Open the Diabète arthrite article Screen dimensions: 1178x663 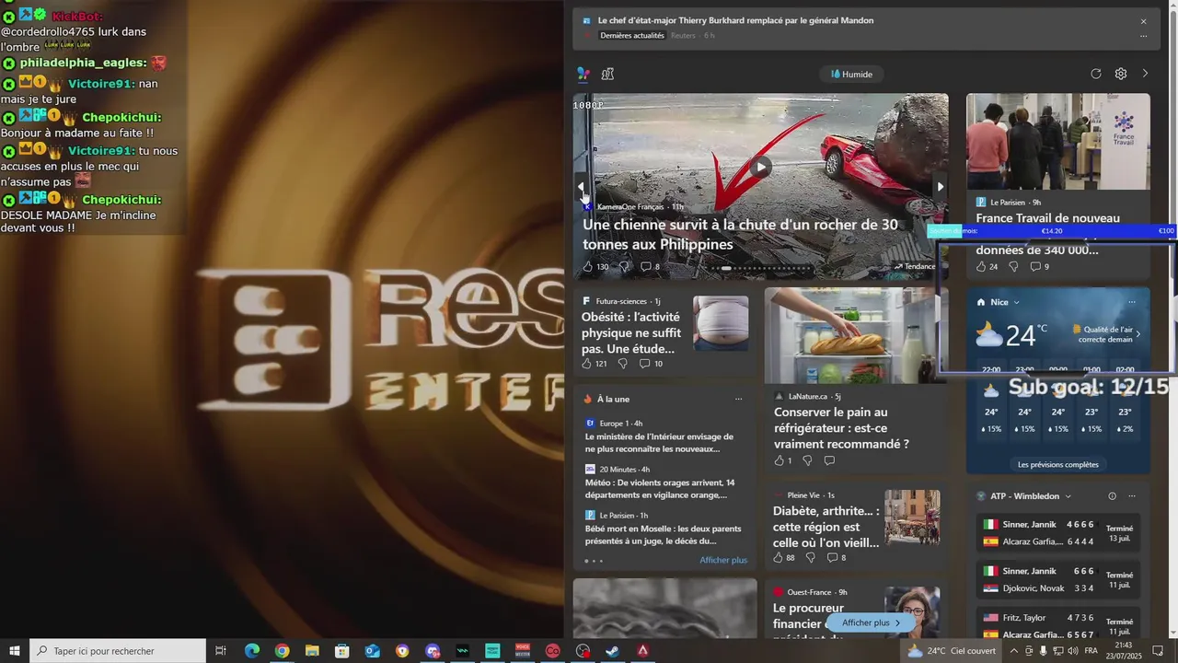tap(826, 527)
